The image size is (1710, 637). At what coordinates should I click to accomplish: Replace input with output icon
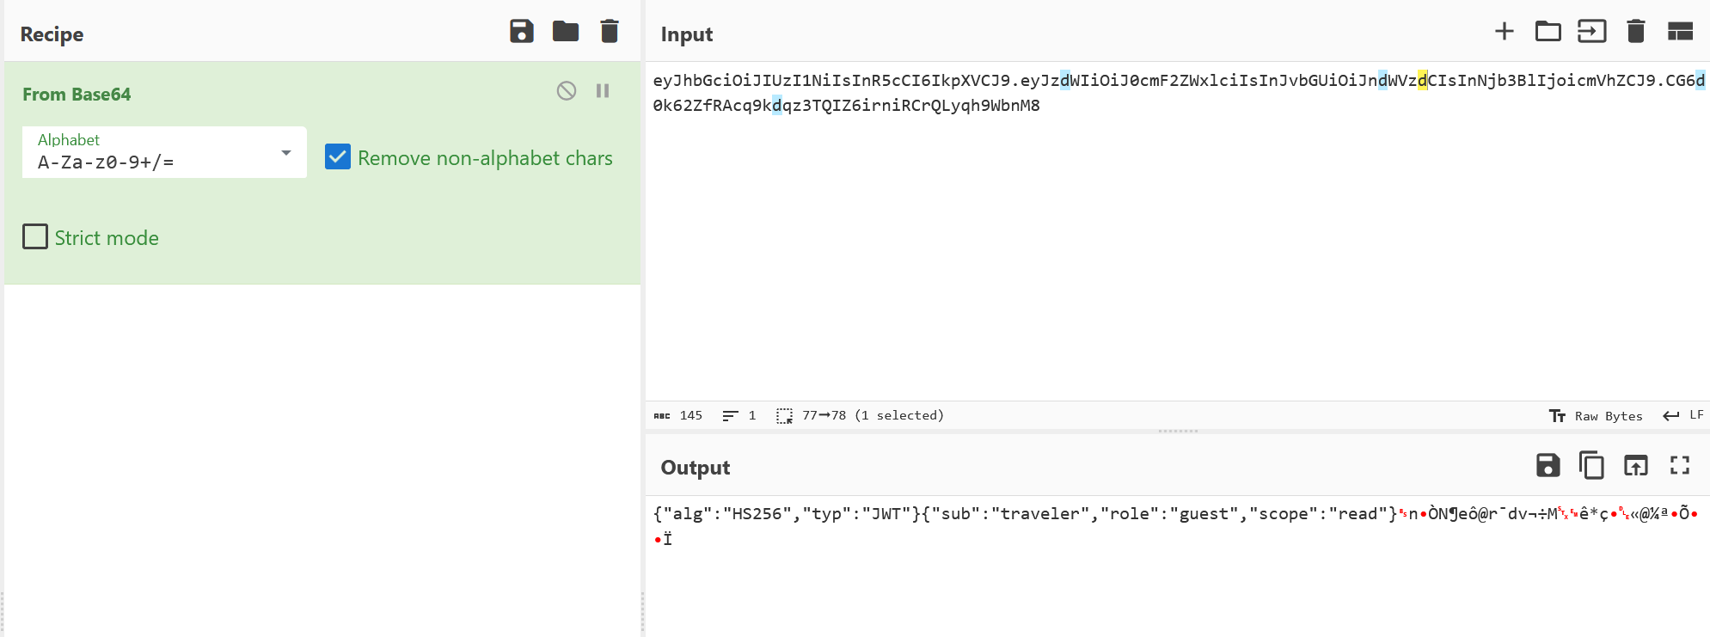[1636, 466]
